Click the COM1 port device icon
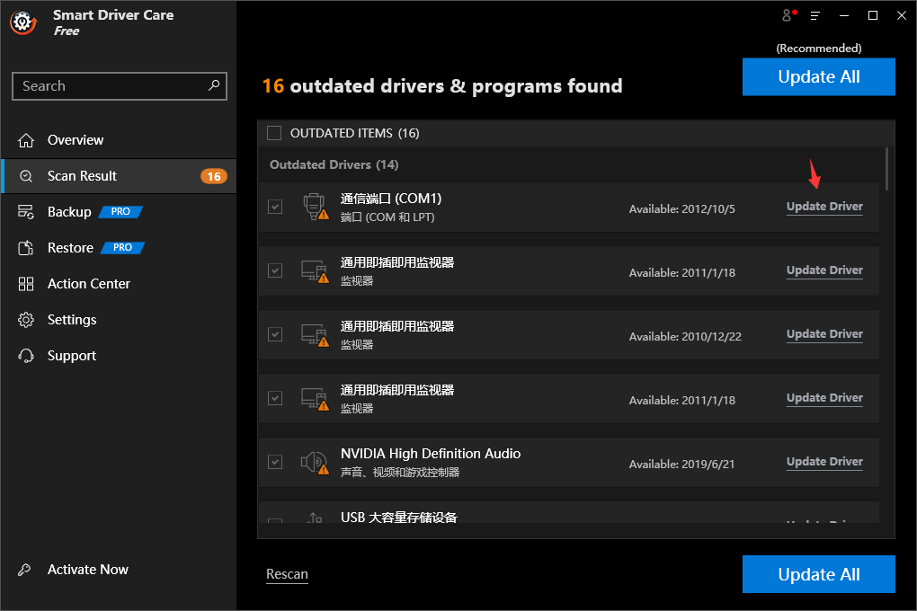The width and height of the screenshot is (917, 611). pos(316,207)
